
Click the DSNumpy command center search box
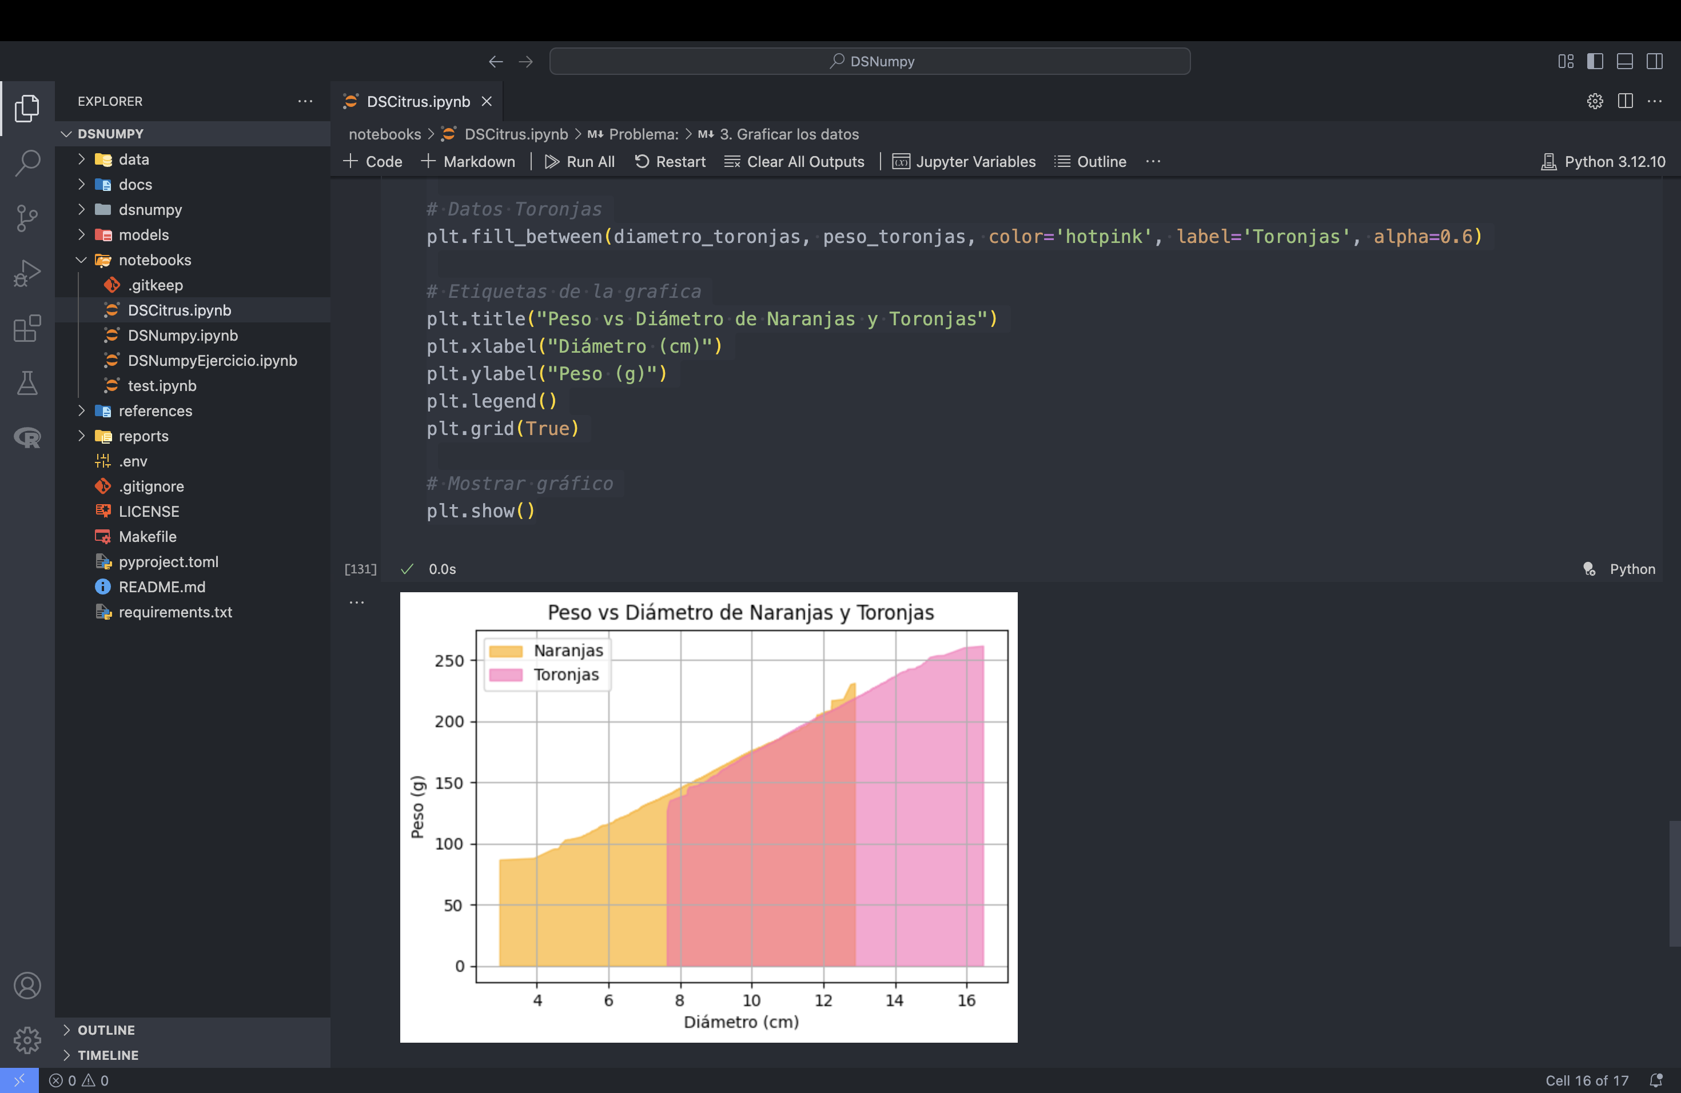870,61
